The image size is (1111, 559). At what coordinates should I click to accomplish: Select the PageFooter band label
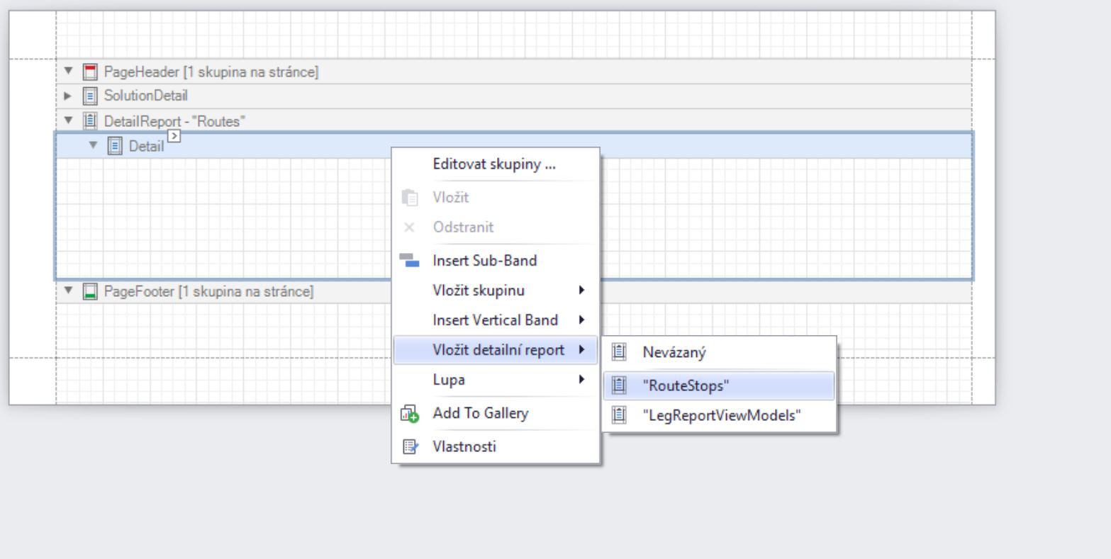pos(208,291)
